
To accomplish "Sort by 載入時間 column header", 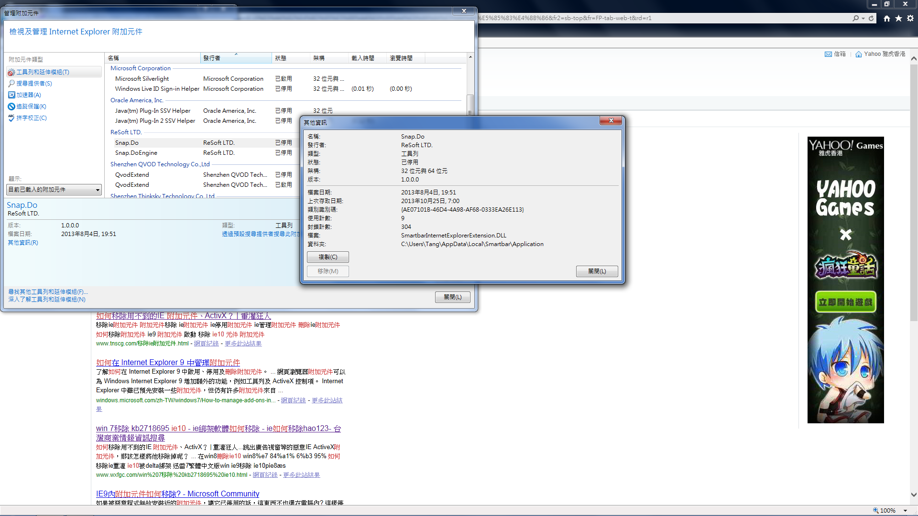I will (x=368, y=58).
